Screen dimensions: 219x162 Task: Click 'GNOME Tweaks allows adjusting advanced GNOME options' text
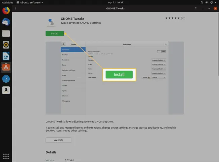click(80, 122)
